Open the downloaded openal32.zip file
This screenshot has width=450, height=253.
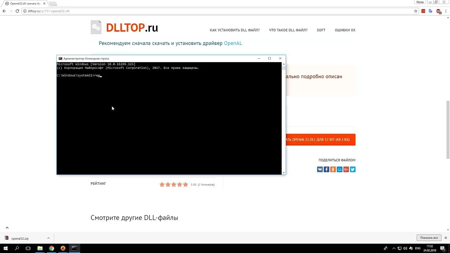point(20,238)
